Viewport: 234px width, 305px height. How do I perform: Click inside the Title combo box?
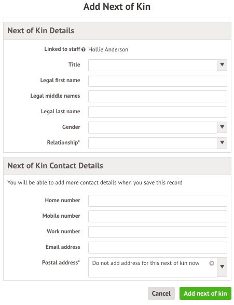(x=153, y=65)
